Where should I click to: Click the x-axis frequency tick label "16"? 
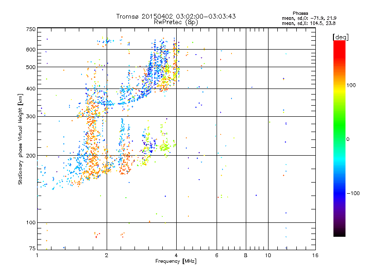coord(315,255)
